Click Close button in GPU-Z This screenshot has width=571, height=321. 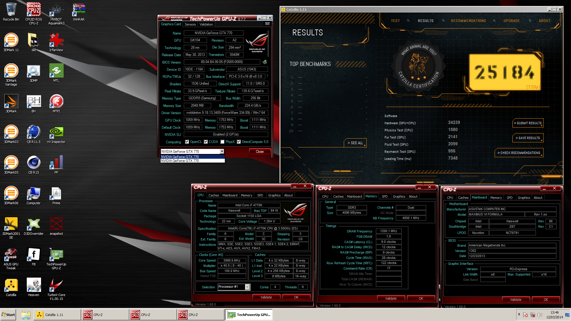(x=260, y=152)
